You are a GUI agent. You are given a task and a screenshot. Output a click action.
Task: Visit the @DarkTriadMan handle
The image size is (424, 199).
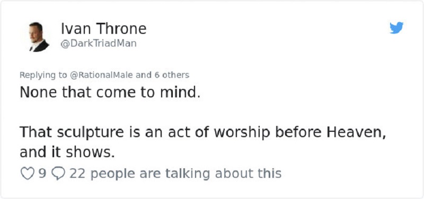click(99, 43)
